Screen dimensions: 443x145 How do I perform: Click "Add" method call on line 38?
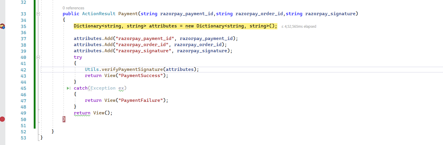(108, 45)
